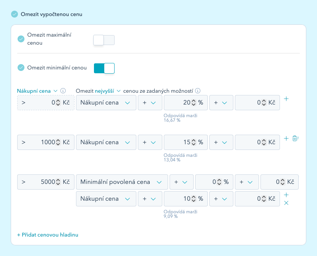Toggle the check beside Omezit minimální cenou

[x=21, y=68]
